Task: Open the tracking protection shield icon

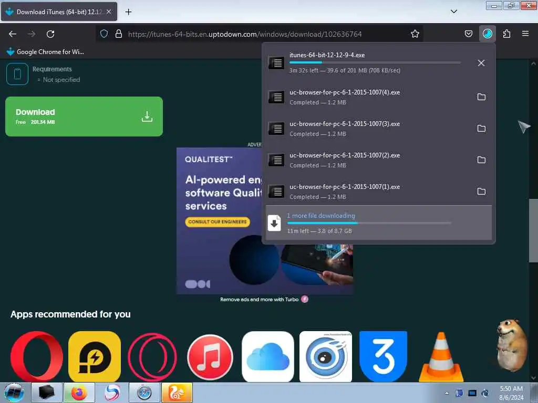Action: point(104,34)
